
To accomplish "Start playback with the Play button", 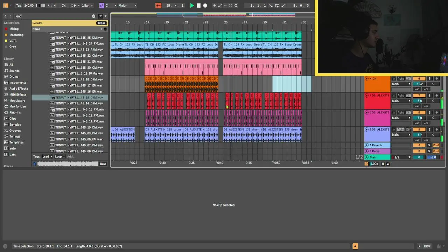I will click(x=192, y=6).
